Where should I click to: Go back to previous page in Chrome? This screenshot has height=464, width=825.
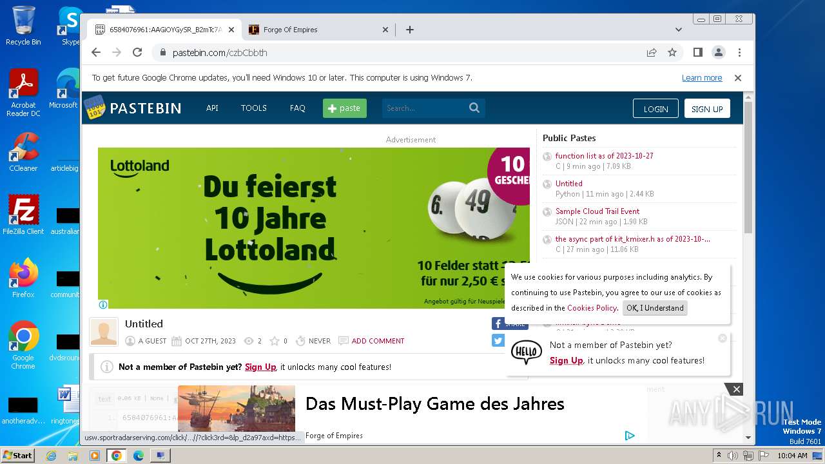[x=96, y=52]
